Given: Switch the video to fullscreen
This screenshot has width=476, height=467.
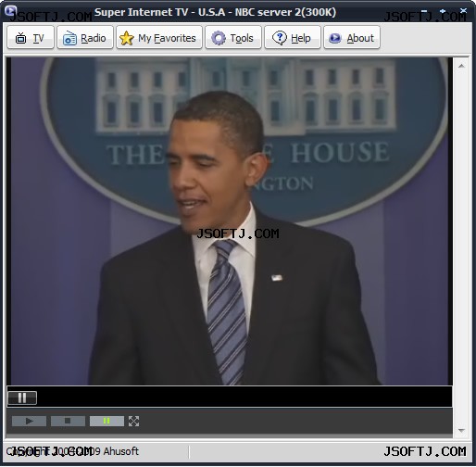Looking at the screenshot, I should (x=133, y=421).
